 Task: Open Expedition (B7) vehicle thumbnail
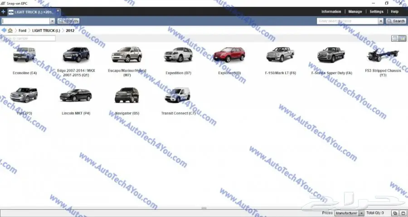click(178, 54)
